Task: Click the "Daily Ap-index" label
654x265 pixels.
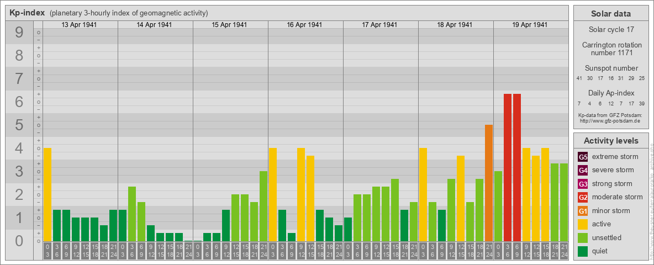Action: 611,93
